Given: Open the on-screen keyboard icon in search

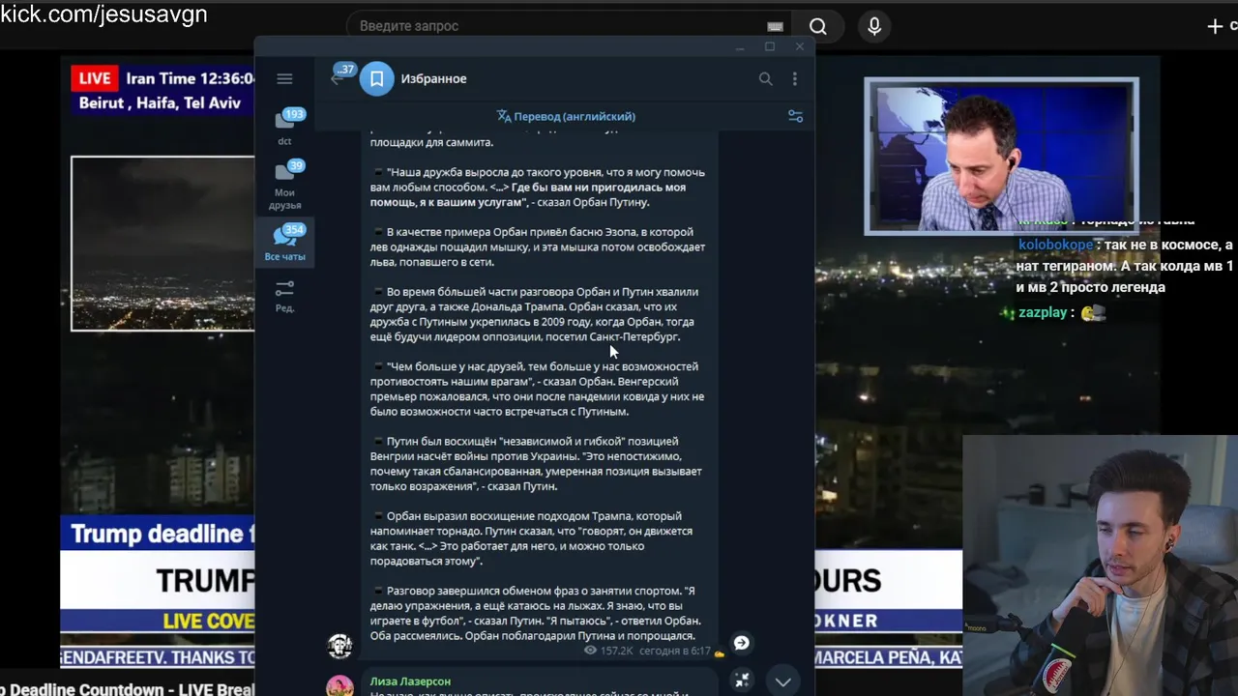Looking at the screenshot, I should (775, 26).
